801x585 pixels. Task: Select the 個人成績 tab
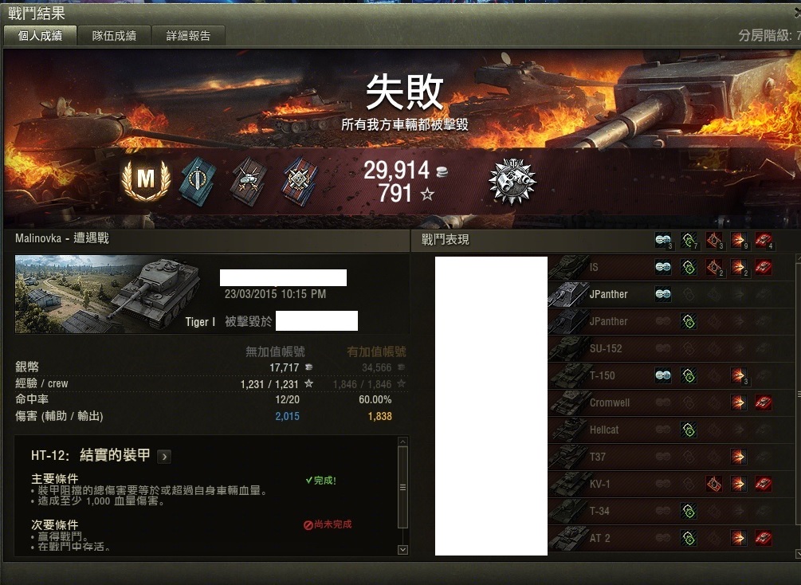(x=40, y=36)
